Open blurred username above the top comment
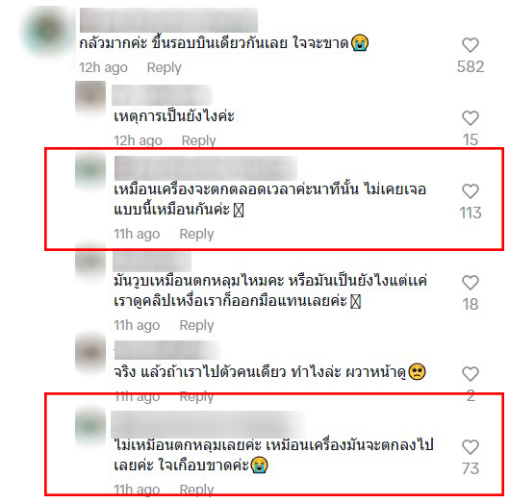Screen dimensions: 509x503 pyautogui.click(x=168, y=20)
